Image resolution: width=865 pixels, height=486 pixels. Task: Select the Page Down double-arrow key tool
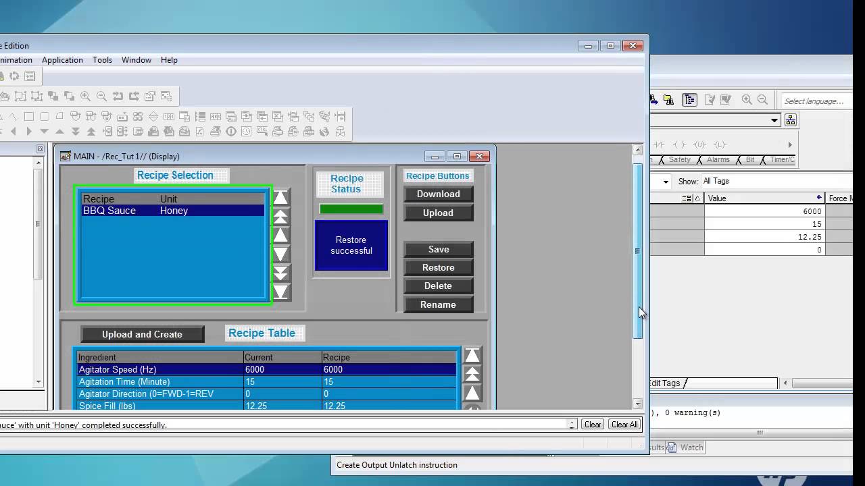[x=76, y=131]
